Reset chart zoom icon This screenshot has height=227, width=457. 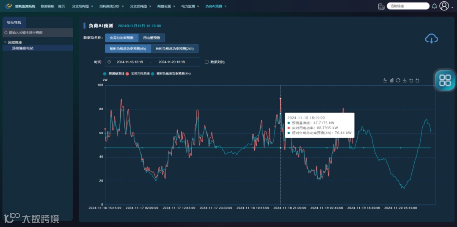point(417,80)
